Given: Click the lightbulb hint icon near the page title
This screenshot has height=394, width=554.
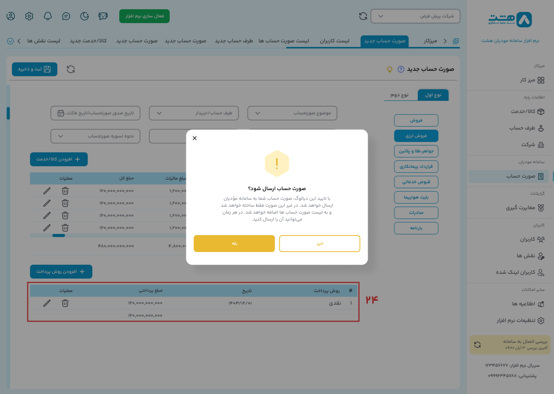Looking at the screenshot, I should 389,69.
